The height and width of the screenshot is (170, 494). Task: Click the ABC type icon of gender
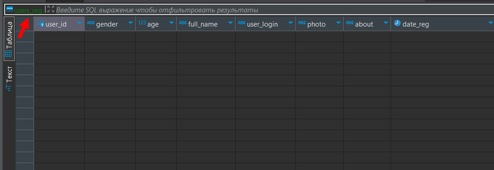[x=91, y=23]
